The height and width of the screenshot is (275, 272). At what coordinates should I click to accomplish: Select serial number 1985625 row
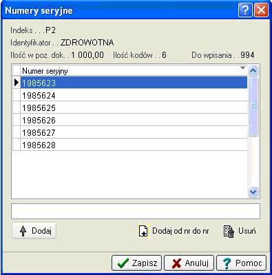tap(134, 108)
